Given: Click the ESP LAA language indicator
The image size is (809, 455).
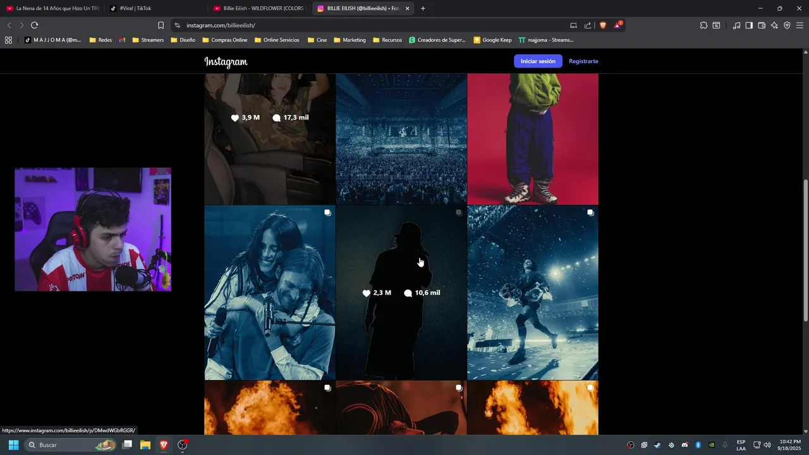Looking at the screenshot, I should coord(741,445).
